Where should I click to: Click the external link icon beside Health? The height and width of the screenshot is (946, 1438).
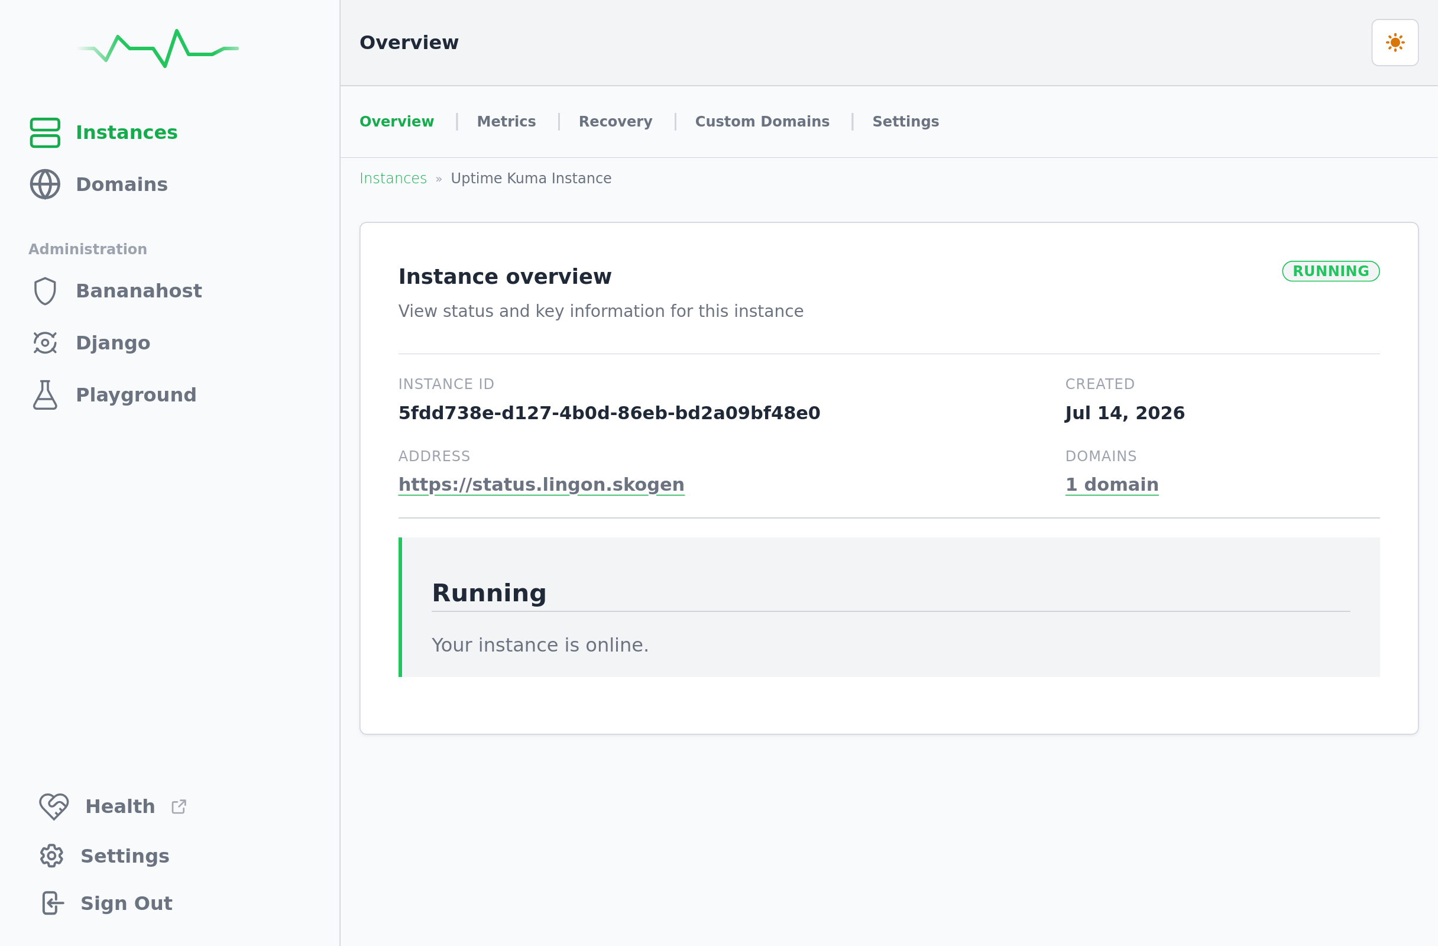coord(179,806)
